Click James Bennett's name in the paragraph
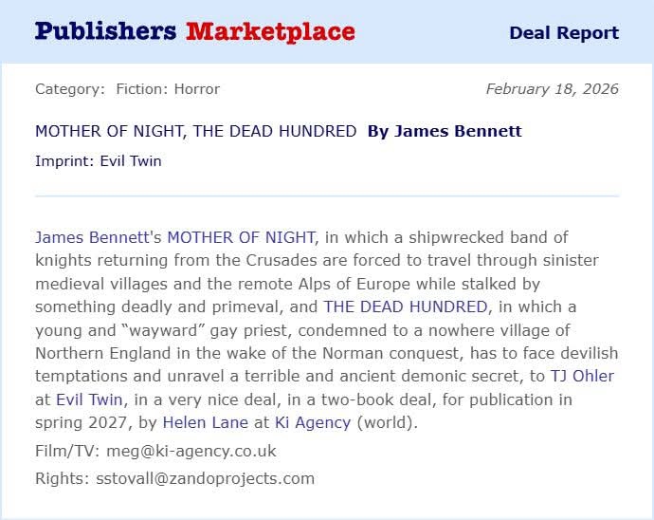Image resolution: width=654 pixels, height=520 pixels. tap(89, 236)
